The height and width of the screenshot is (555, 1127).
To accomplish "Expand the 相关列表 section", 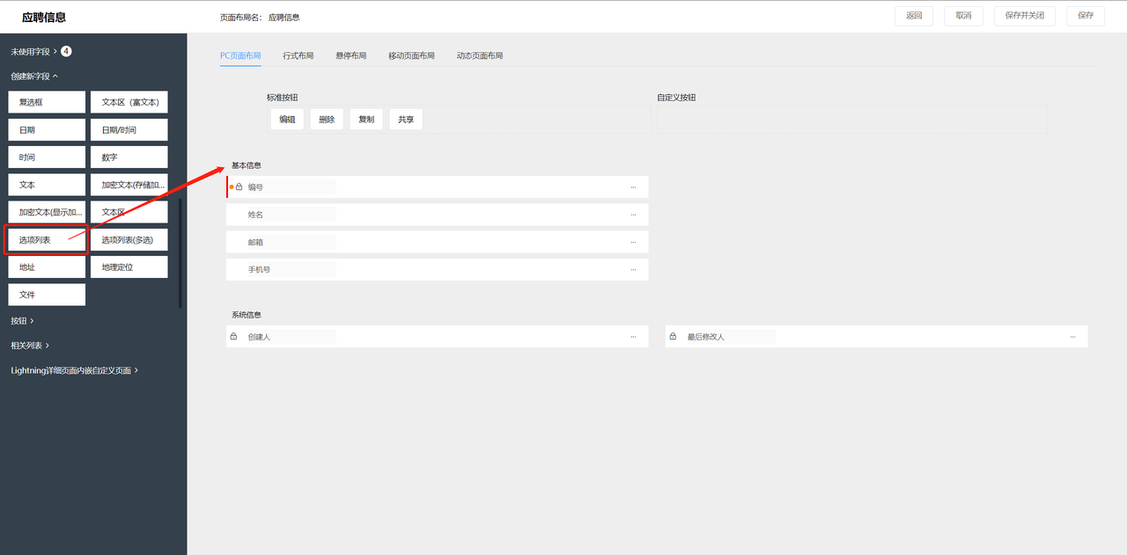I will click(30, 346).
